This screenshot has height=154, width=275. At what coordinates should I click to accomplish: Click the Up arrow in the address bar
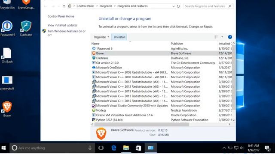click(64, 6)
